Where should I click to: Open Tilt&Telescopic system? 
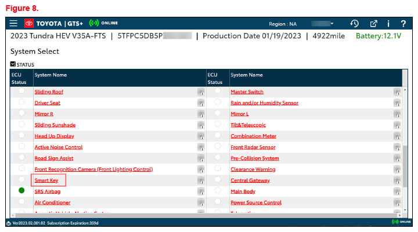coord(248,125)
